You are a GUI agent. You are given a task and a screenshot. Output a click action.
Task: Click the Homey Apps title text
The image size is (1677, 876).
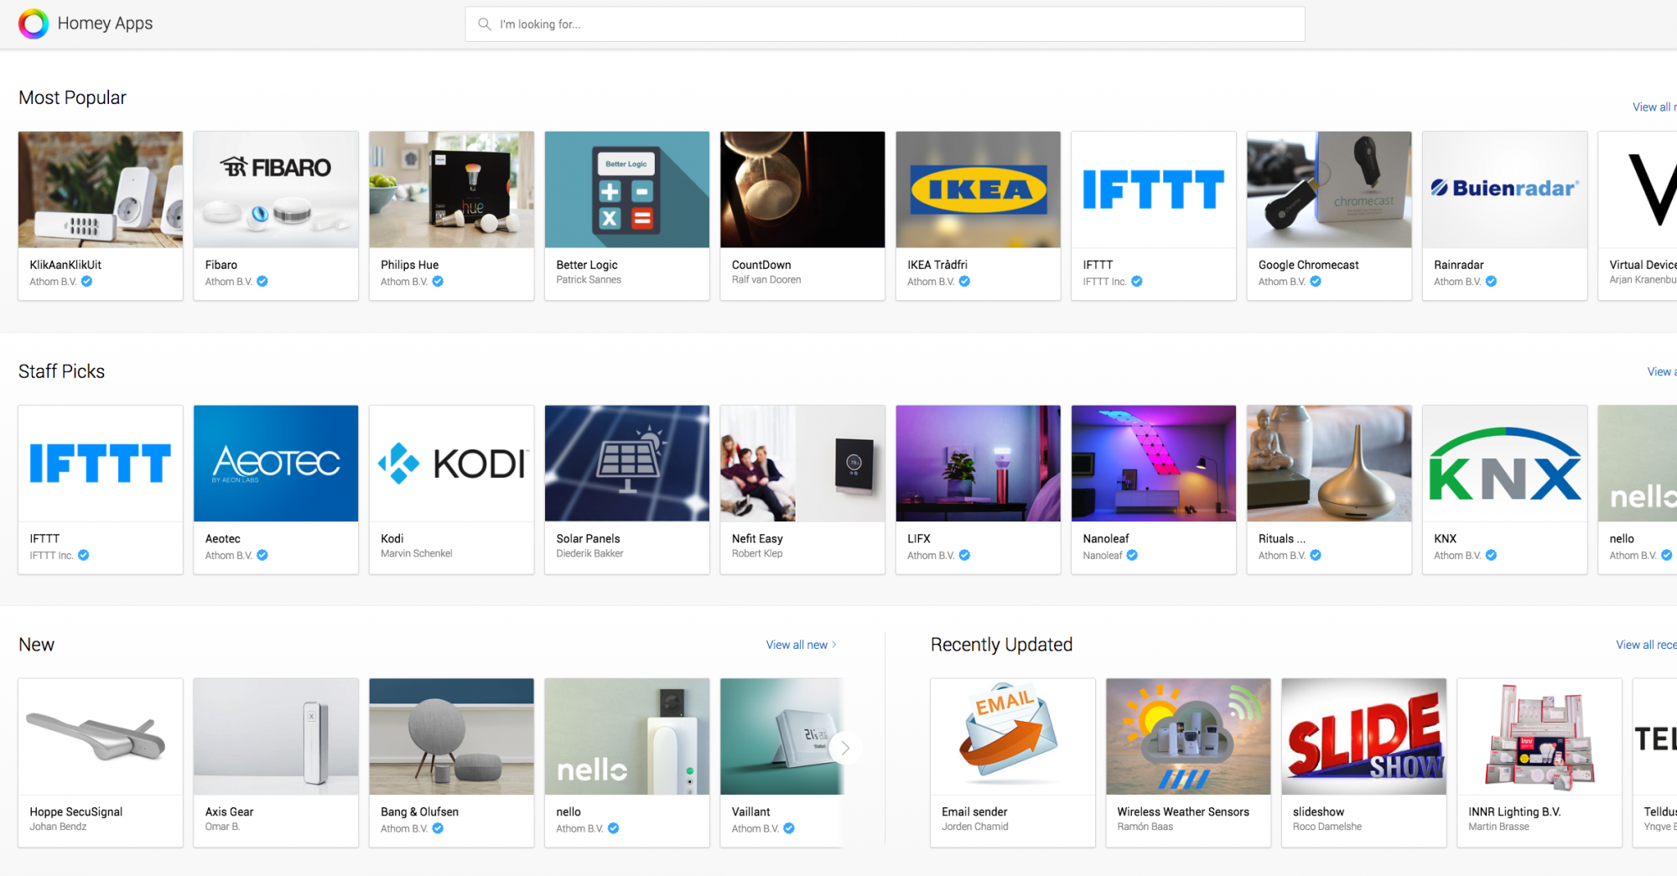[x=105, y=23]
